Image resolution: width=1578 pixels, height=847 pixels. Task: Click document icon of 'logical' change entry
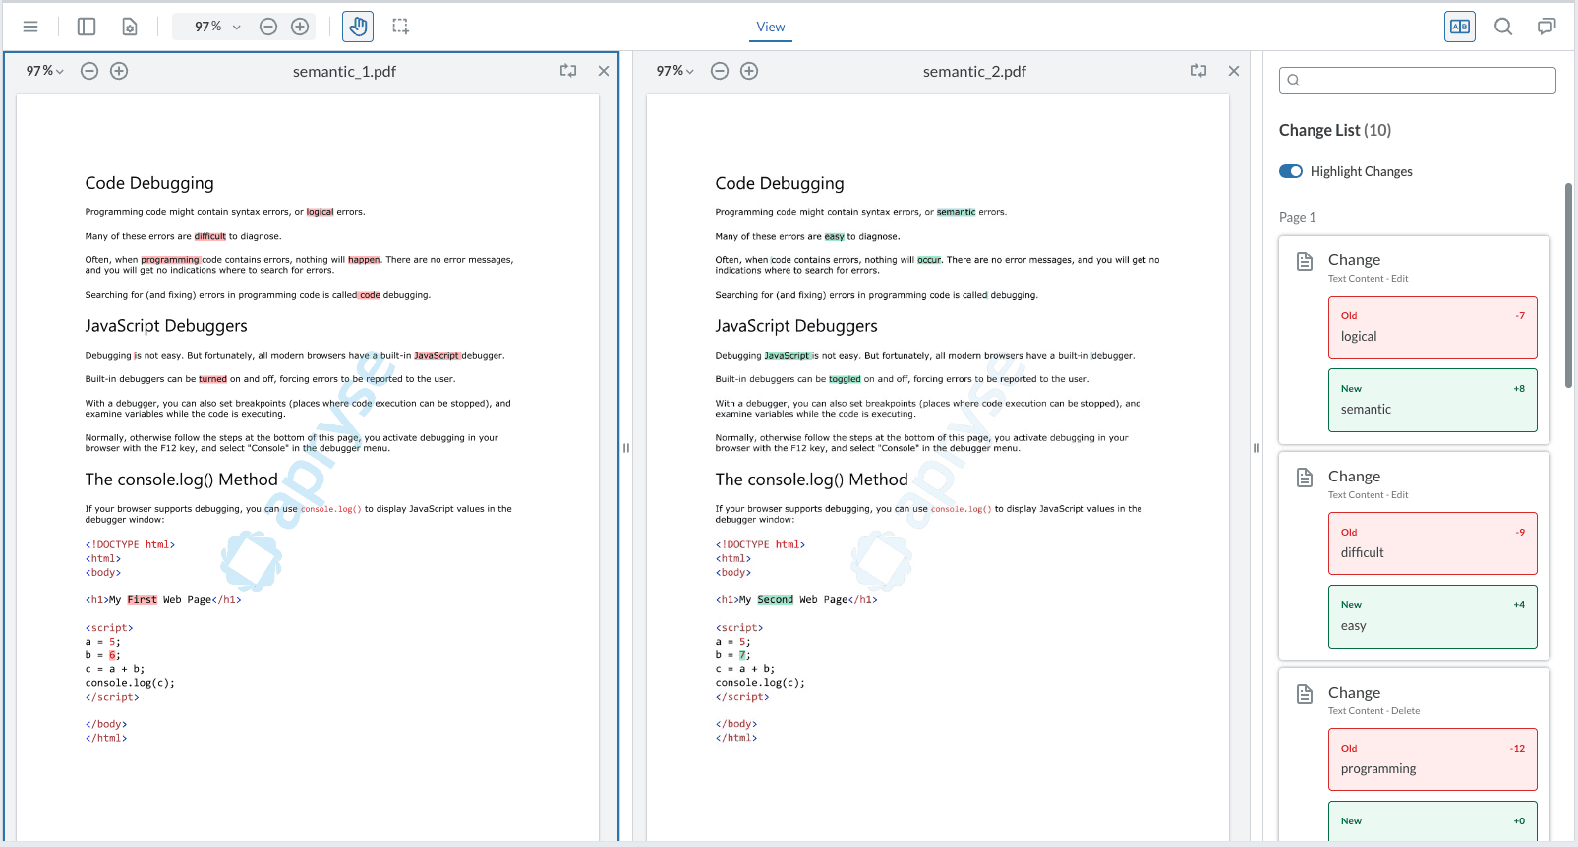(1305, 261)
